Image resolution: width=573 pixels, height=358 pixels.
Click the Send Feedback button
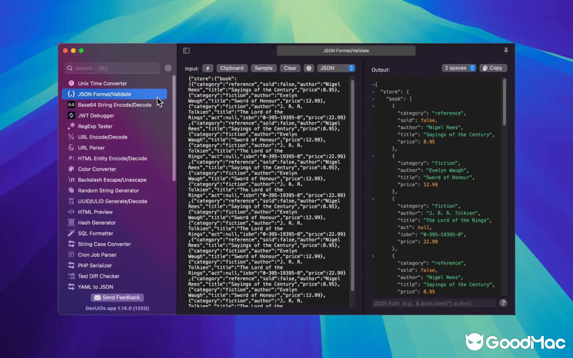(x=117, y=298)
